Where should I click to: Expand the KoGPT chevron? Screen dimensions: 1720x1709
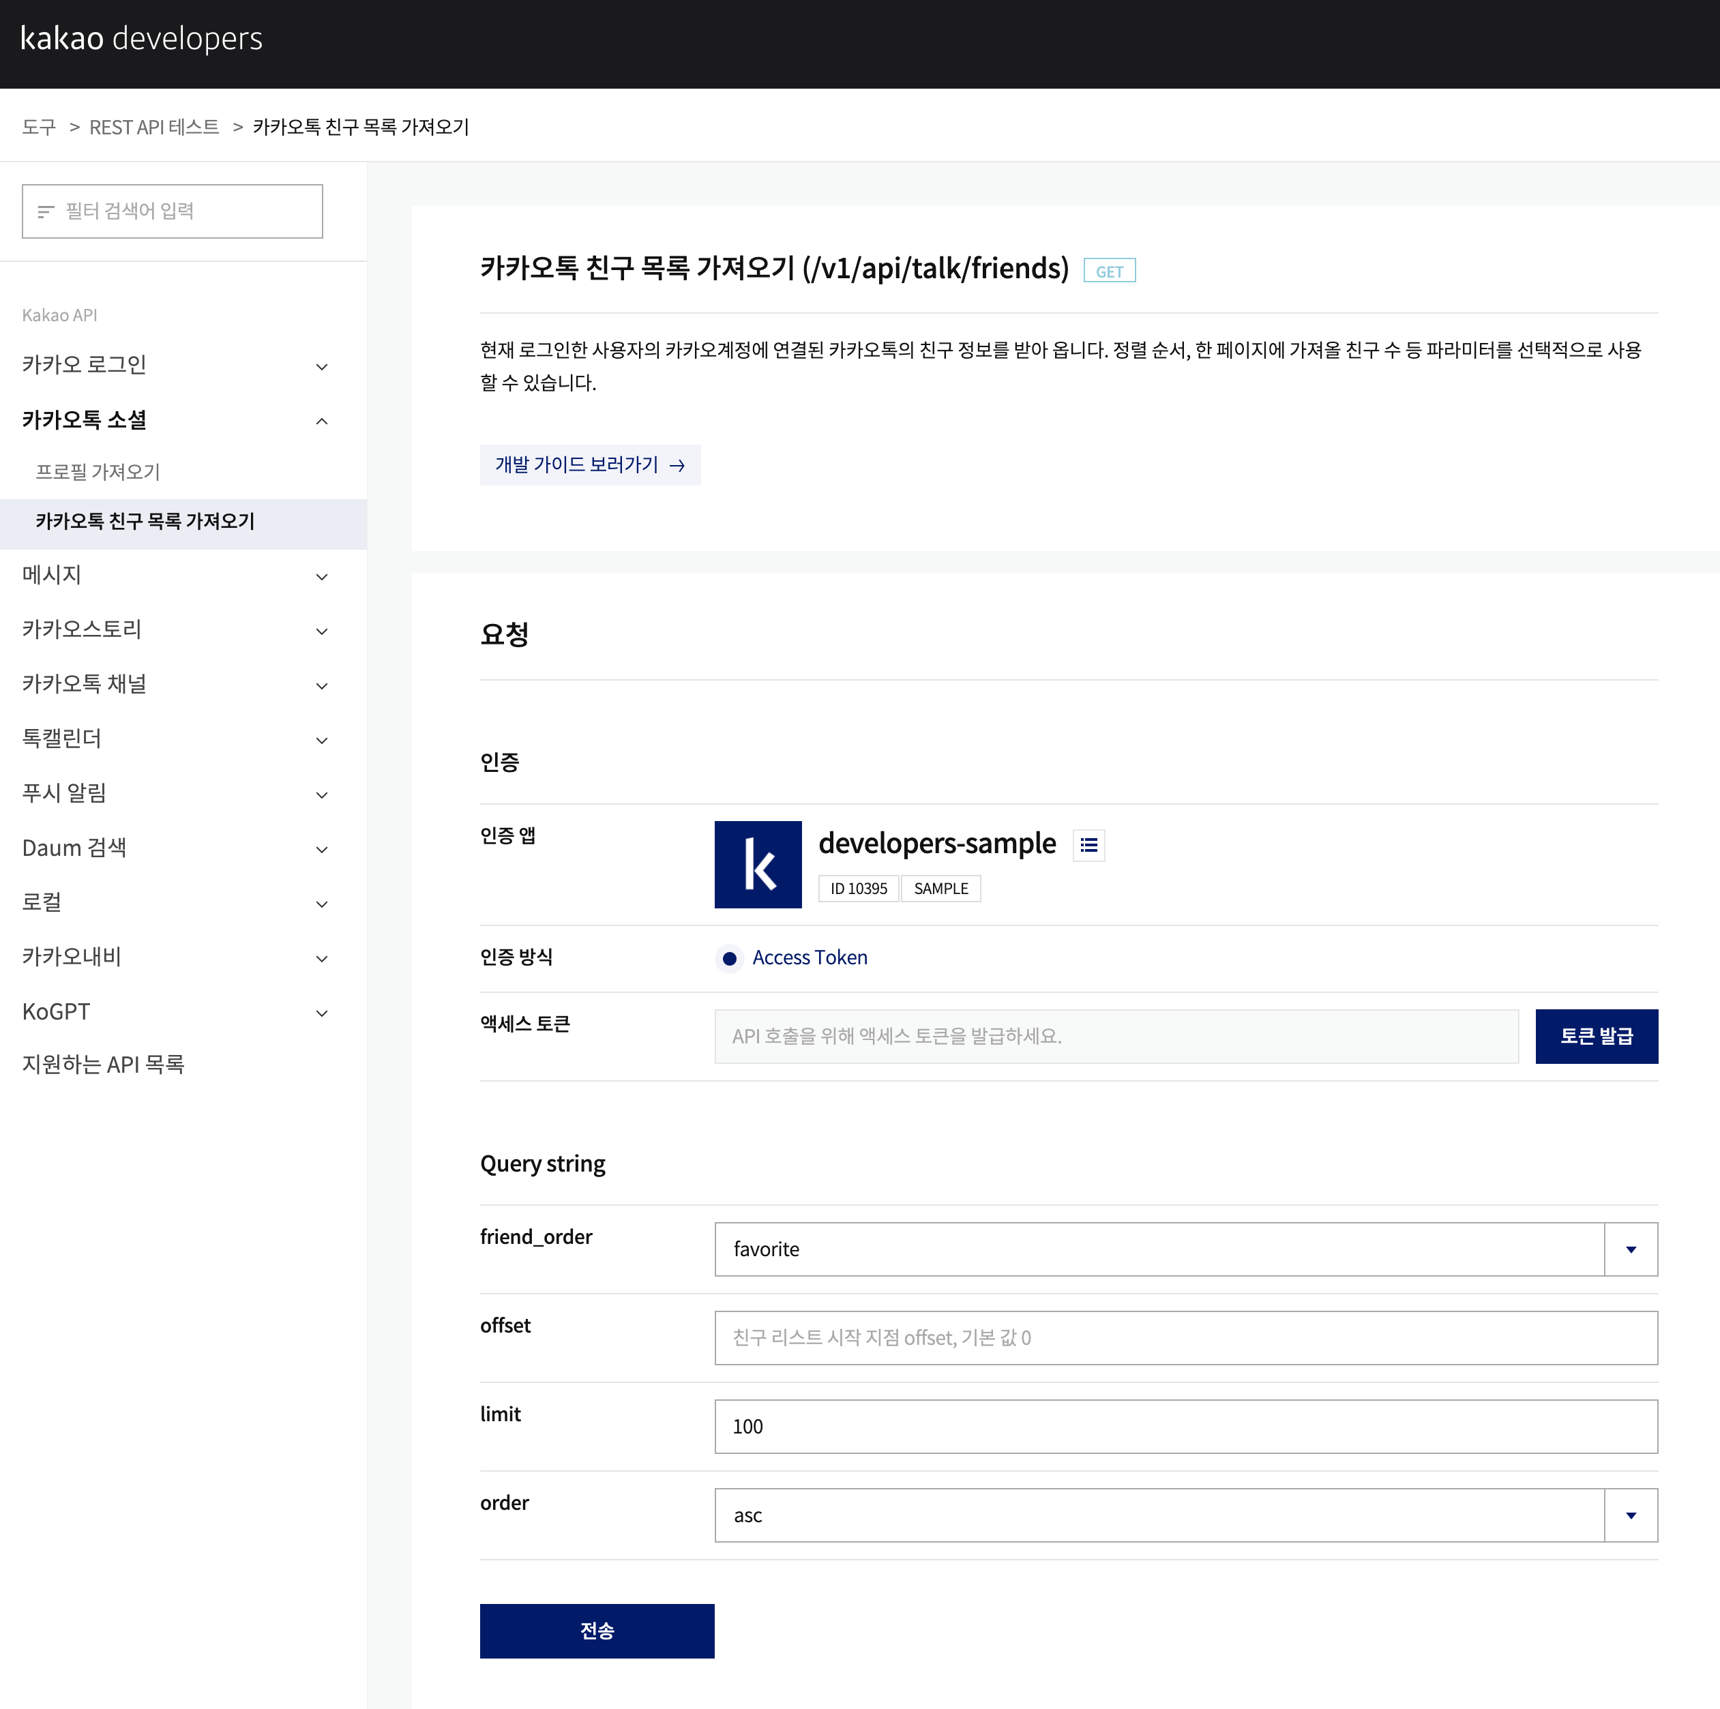pos(321,1013)
